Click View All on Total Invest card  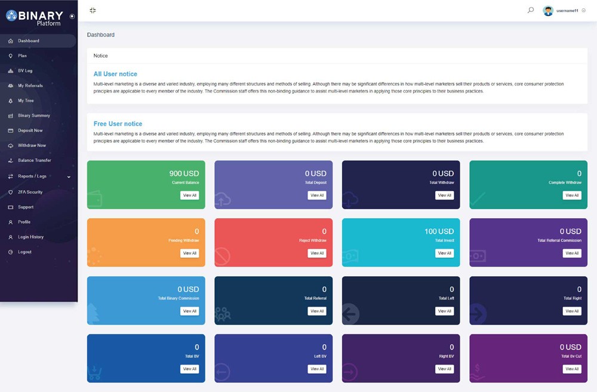444,253
